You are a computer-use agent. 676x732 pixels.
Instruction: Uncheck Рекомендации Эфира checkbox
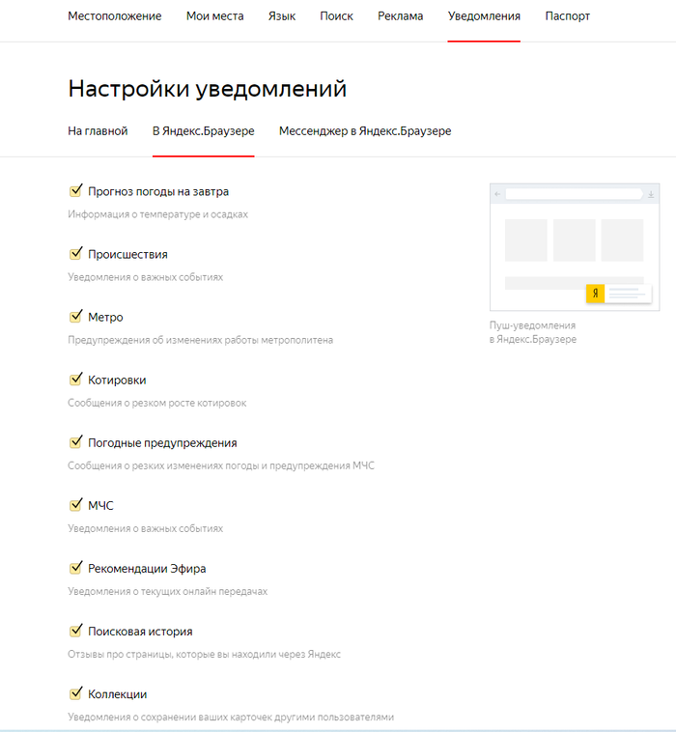click(75, 568)
